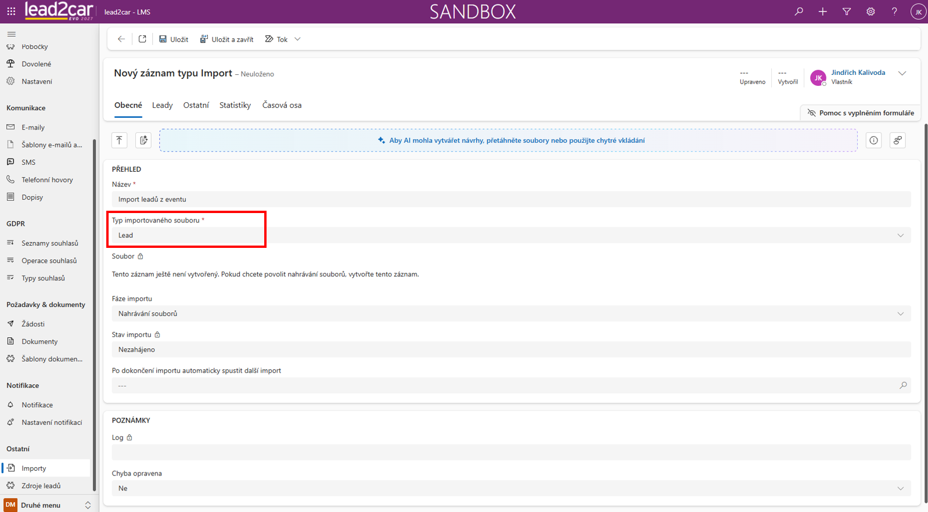Screen dimensions: 928x512
Task: Click the Tok flow button
Action: (276, 39)
